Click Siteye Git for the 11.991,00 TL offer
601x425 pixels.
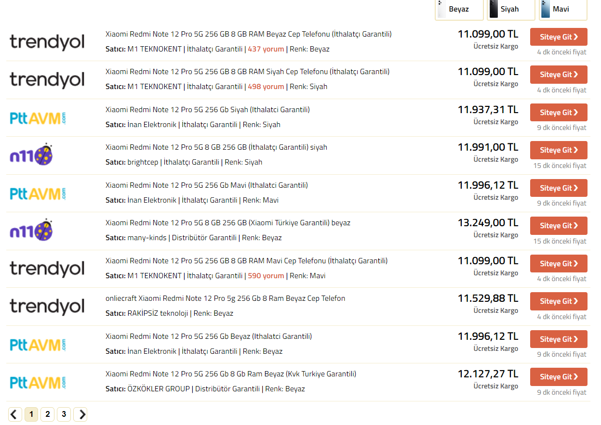559,150
